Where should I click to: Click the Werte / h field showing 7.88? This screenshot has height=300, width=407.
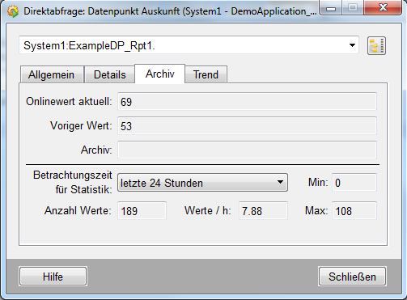263,210
